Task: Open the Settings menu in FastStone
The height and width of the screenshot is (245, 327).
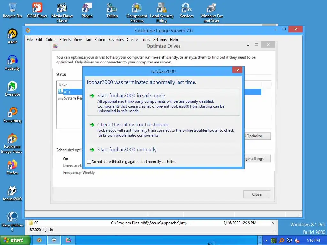Action: (x=160, y=40)
